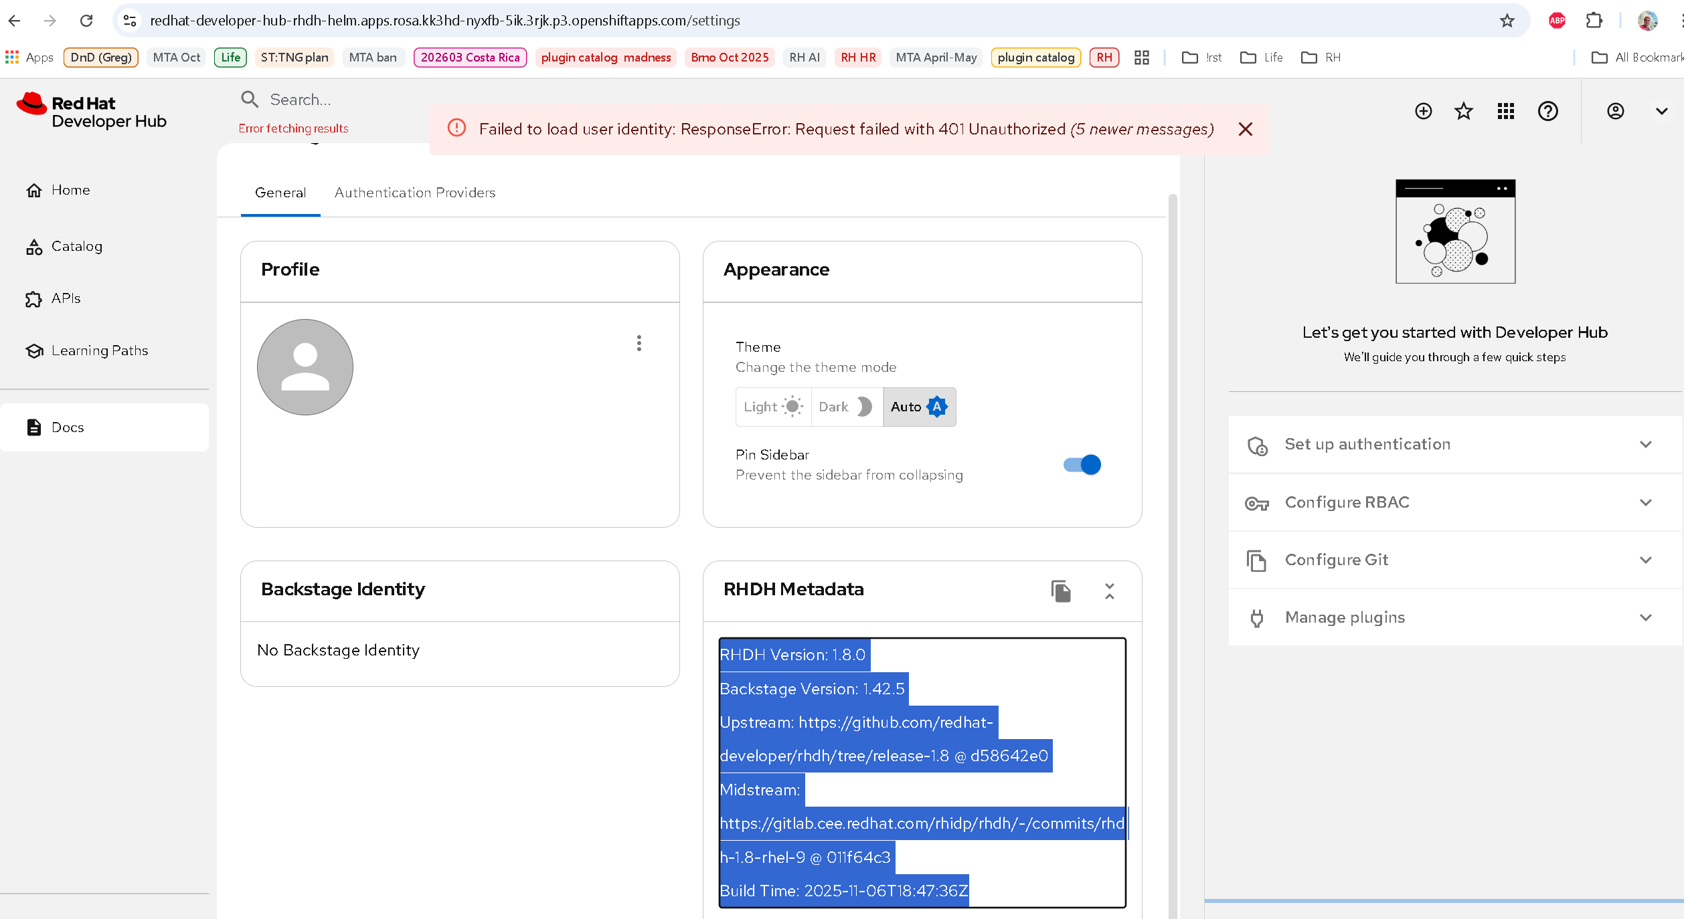Viewport: 1684px width, 919px height.
Task: Toggle the Pin Sidebar switch
Action: pyautogui.click(x=1082, y=464)
